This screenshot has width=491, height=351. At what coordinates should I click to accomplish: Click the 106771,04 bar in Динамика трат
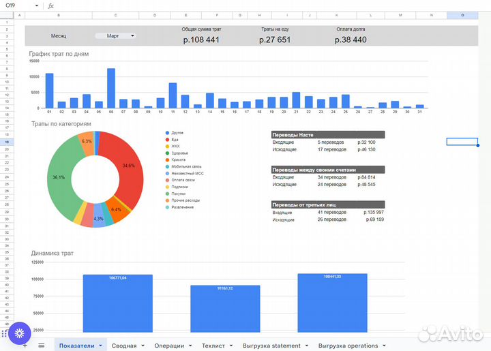click(118, 303)
